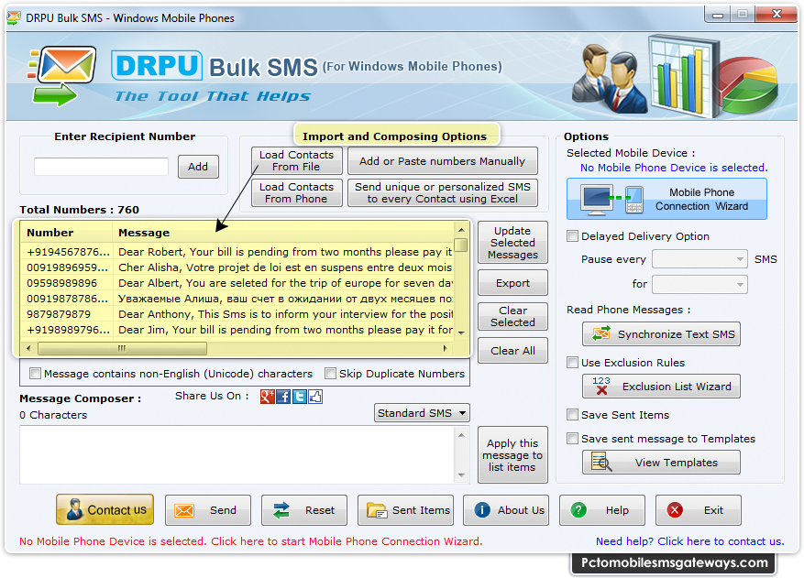
Task: Select the 'Cher Alisha' message row
Action: pyautogui.click(x=238, y=267)
